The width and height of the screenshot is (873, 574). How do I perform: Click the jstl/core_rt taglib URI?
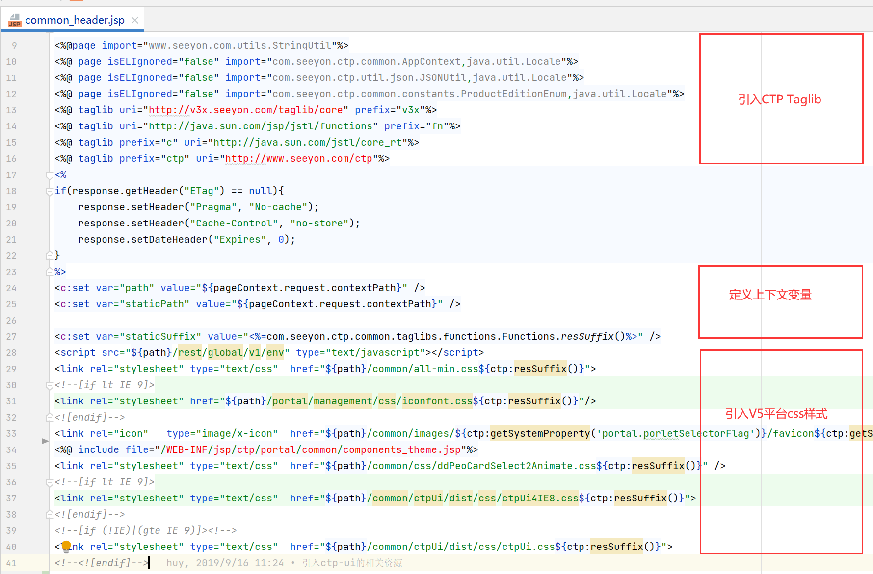click(x=308, y=143)
